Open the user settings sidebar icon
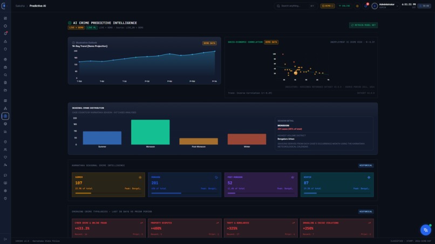 5,165
